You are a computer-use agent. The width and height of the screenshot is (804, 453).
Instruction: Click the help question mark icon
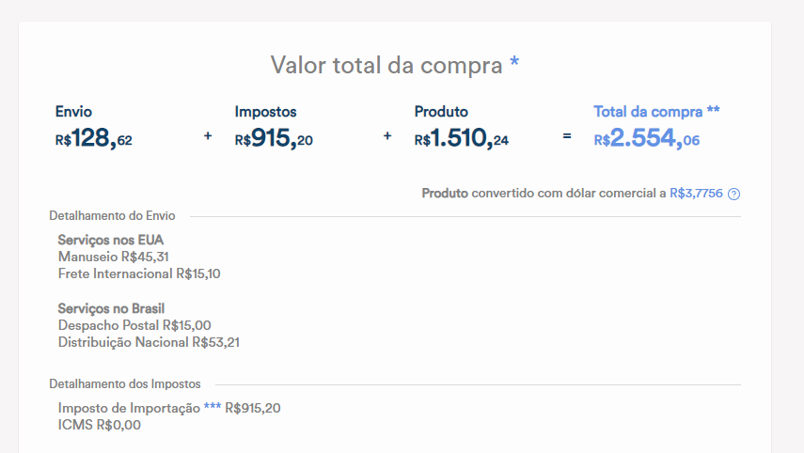pyautogui.click(x=734, y=195)
